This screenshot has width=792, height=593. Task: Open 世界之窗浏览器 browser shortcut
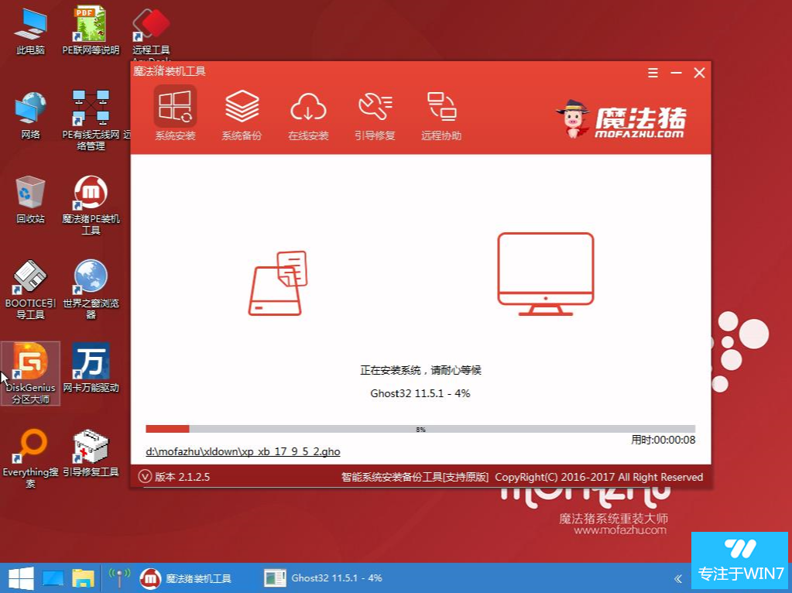coord(91,290)
